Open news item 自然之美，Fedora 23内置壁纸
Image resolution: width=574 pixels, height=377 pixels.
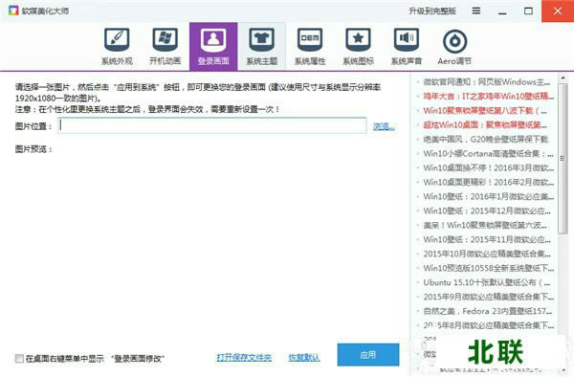pos(487,311)
